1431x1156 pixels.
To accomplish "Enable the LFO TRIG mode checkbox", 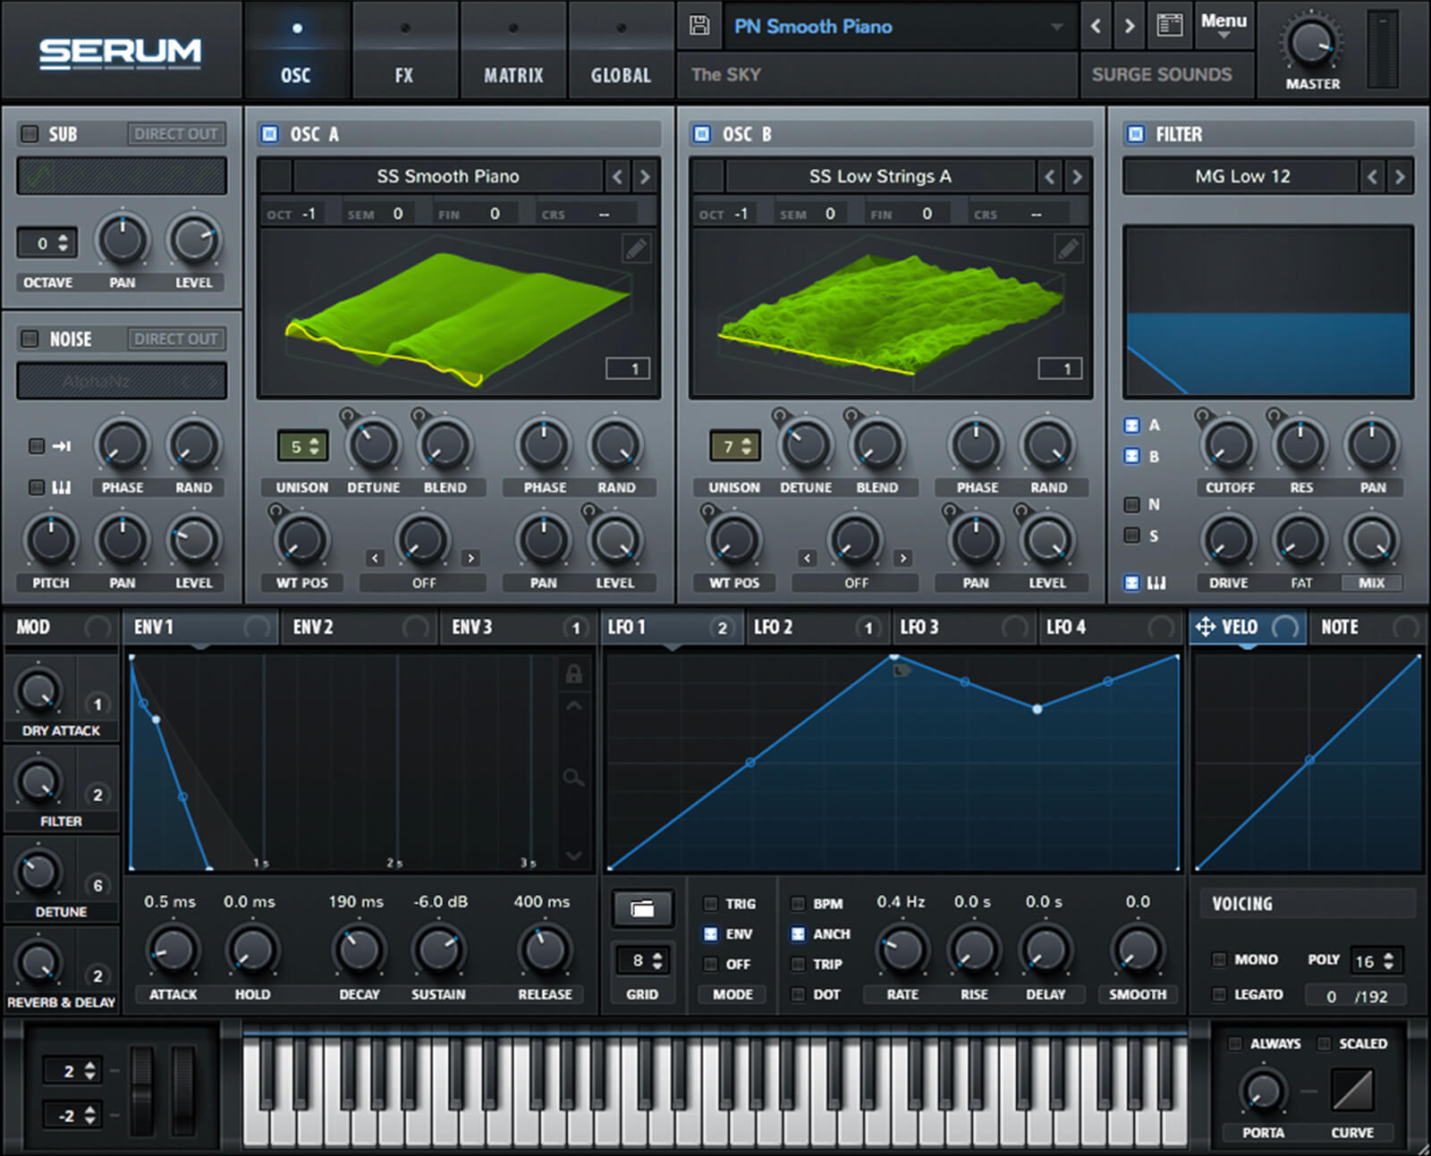I will tap(710, 904).
